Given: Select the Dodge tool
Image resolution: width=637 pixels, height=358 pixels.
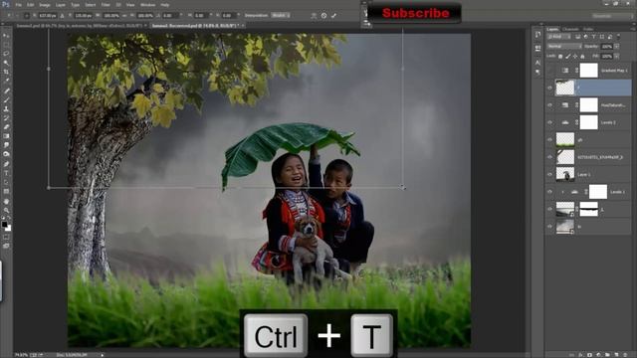Looking at the screenshot, I should pyautogui.click(x=6, y=154).
